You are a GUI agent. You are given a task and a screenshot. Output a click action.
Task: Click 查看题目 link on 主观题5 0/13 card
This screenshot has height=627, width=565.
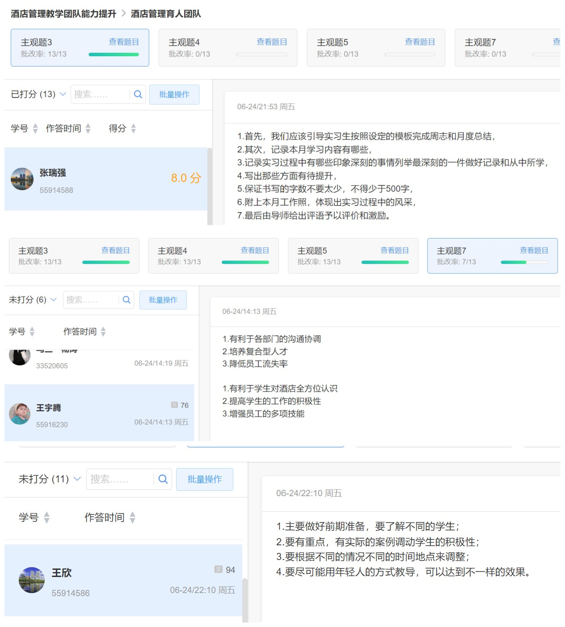click(x=419, y=42)
